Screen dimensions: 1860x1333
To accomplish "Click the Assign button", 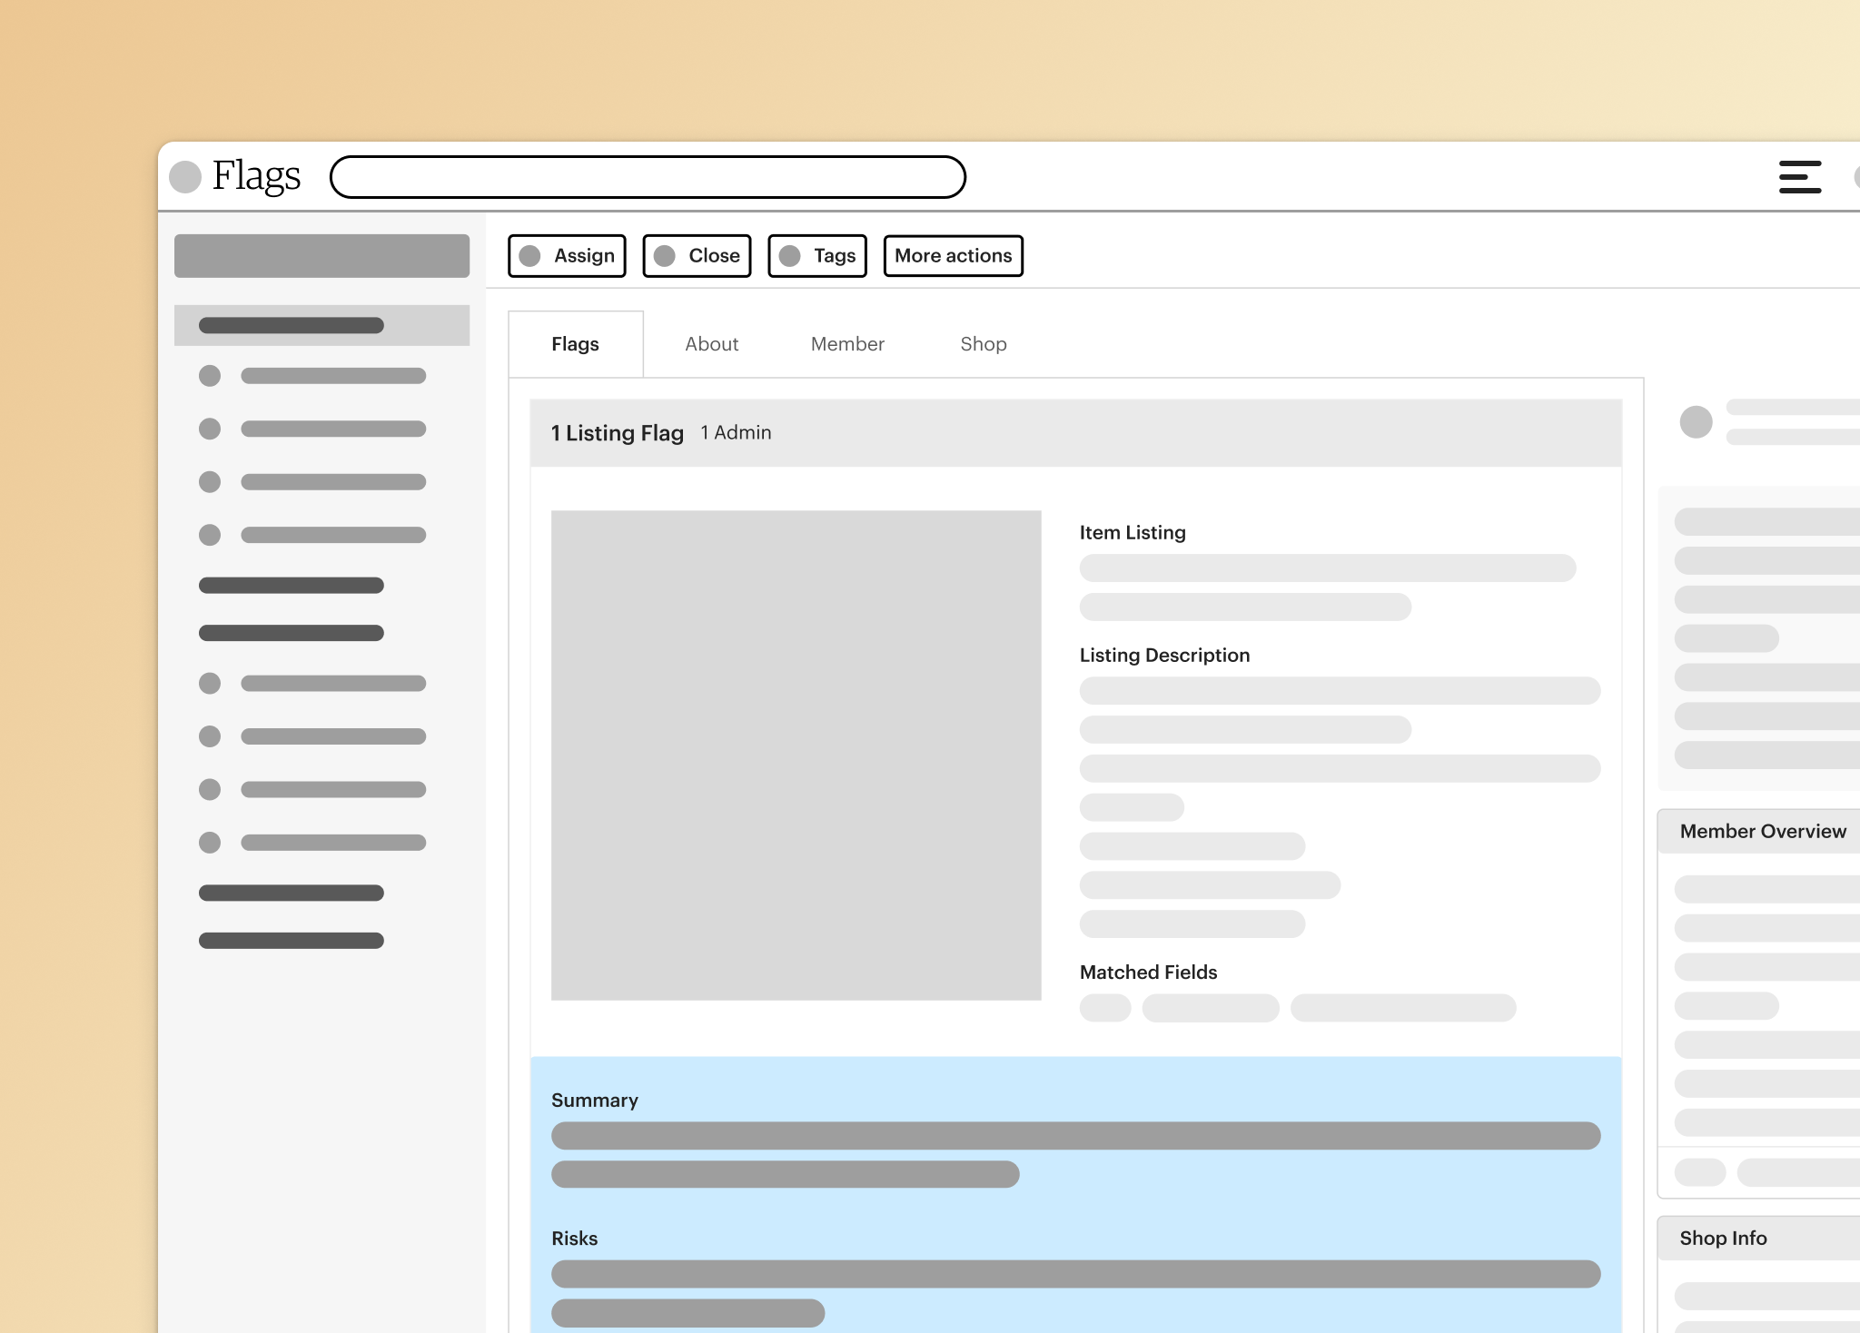I will [583, 256].
